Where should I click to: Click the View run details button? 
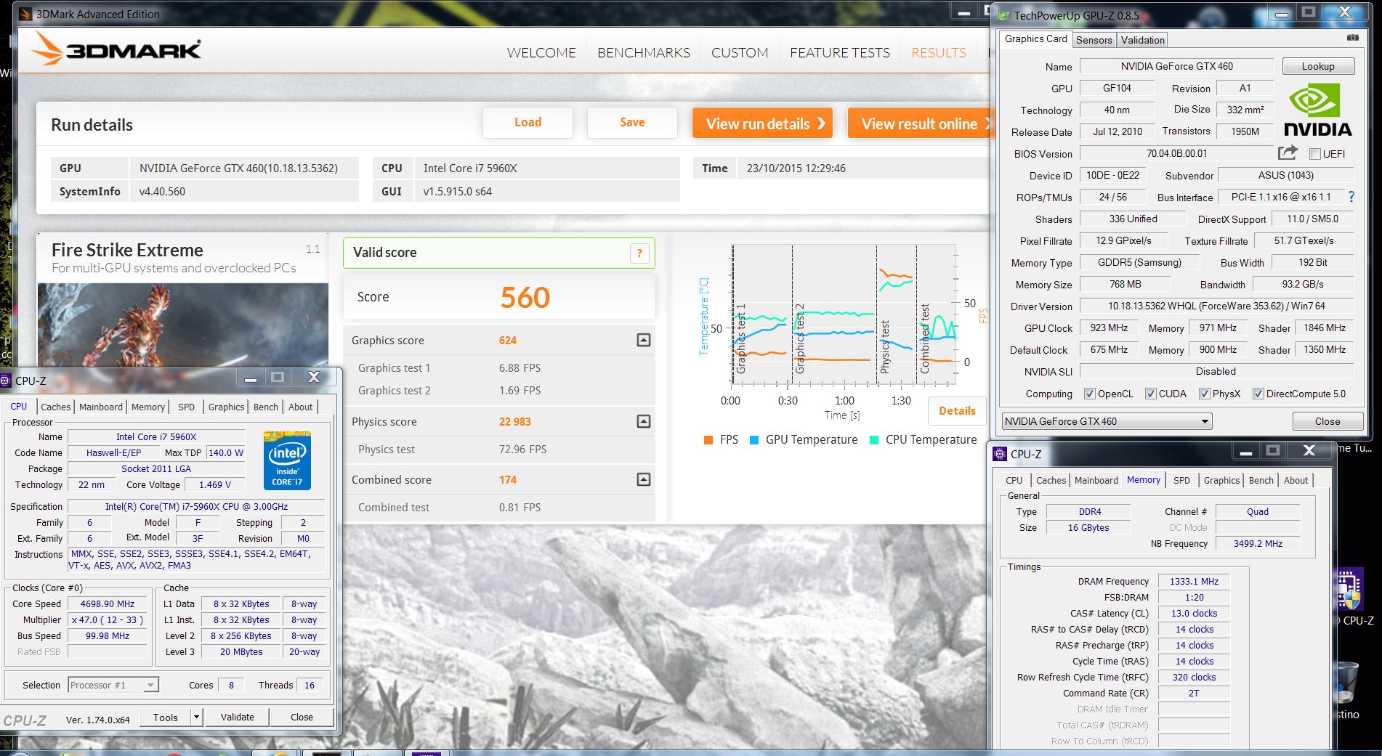click(x=762, y=123)
